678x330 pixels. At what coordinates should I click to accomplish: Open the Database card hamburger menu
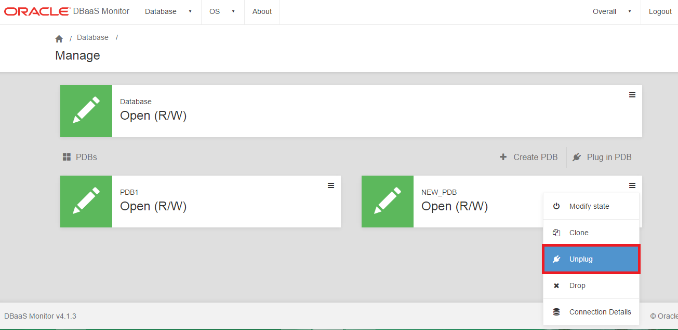coord(632,95)
